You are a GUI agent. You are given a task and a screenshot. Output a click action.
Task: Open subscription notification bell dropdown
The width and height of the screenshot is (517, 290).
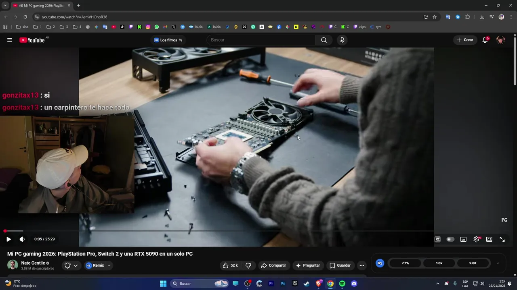(71, 265)
